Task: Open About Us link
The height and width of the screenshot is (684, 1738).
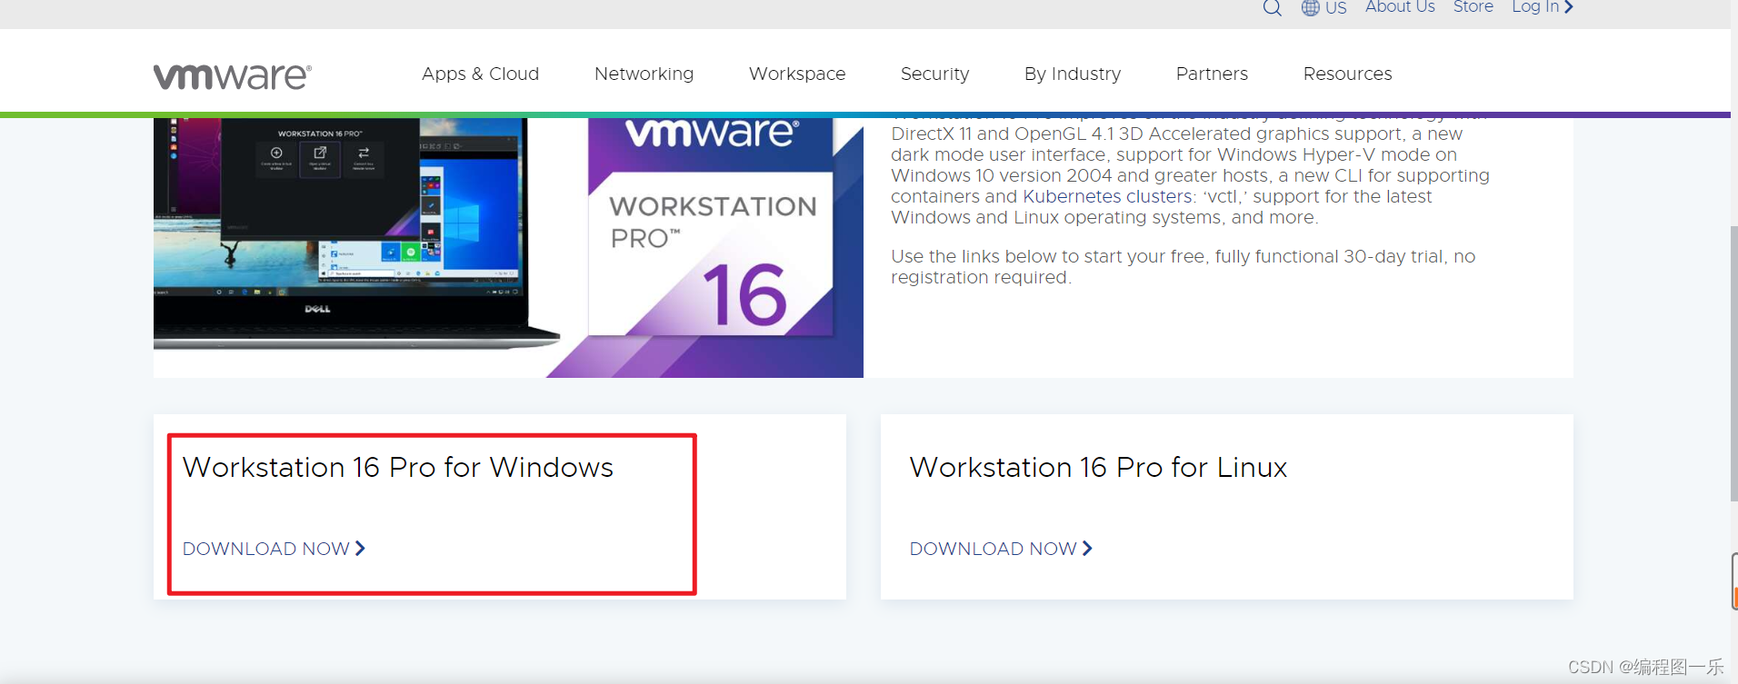Action: pyautogui.click(x=1400, y=7)
